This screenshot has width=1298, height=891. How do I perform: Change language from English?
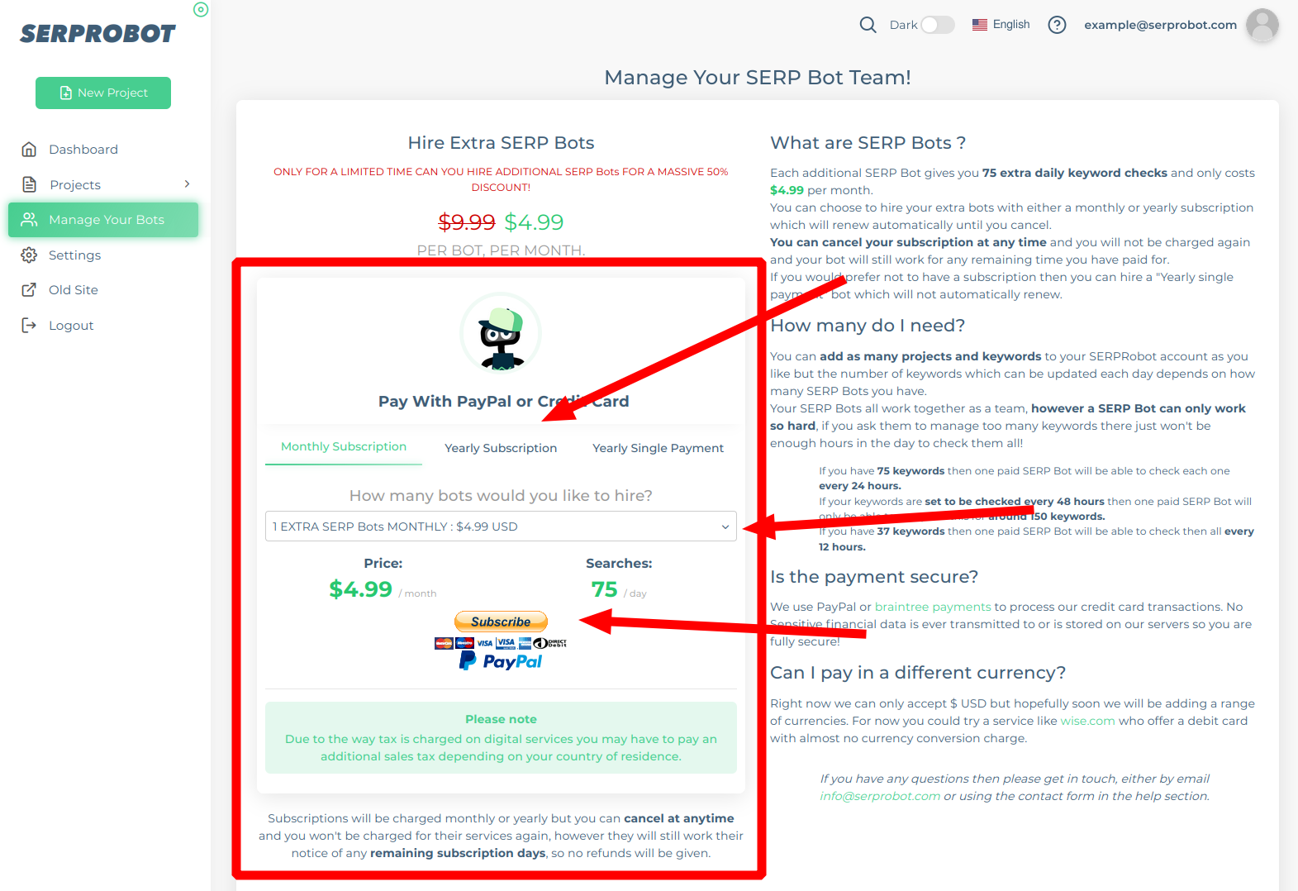coord(1011,25)
